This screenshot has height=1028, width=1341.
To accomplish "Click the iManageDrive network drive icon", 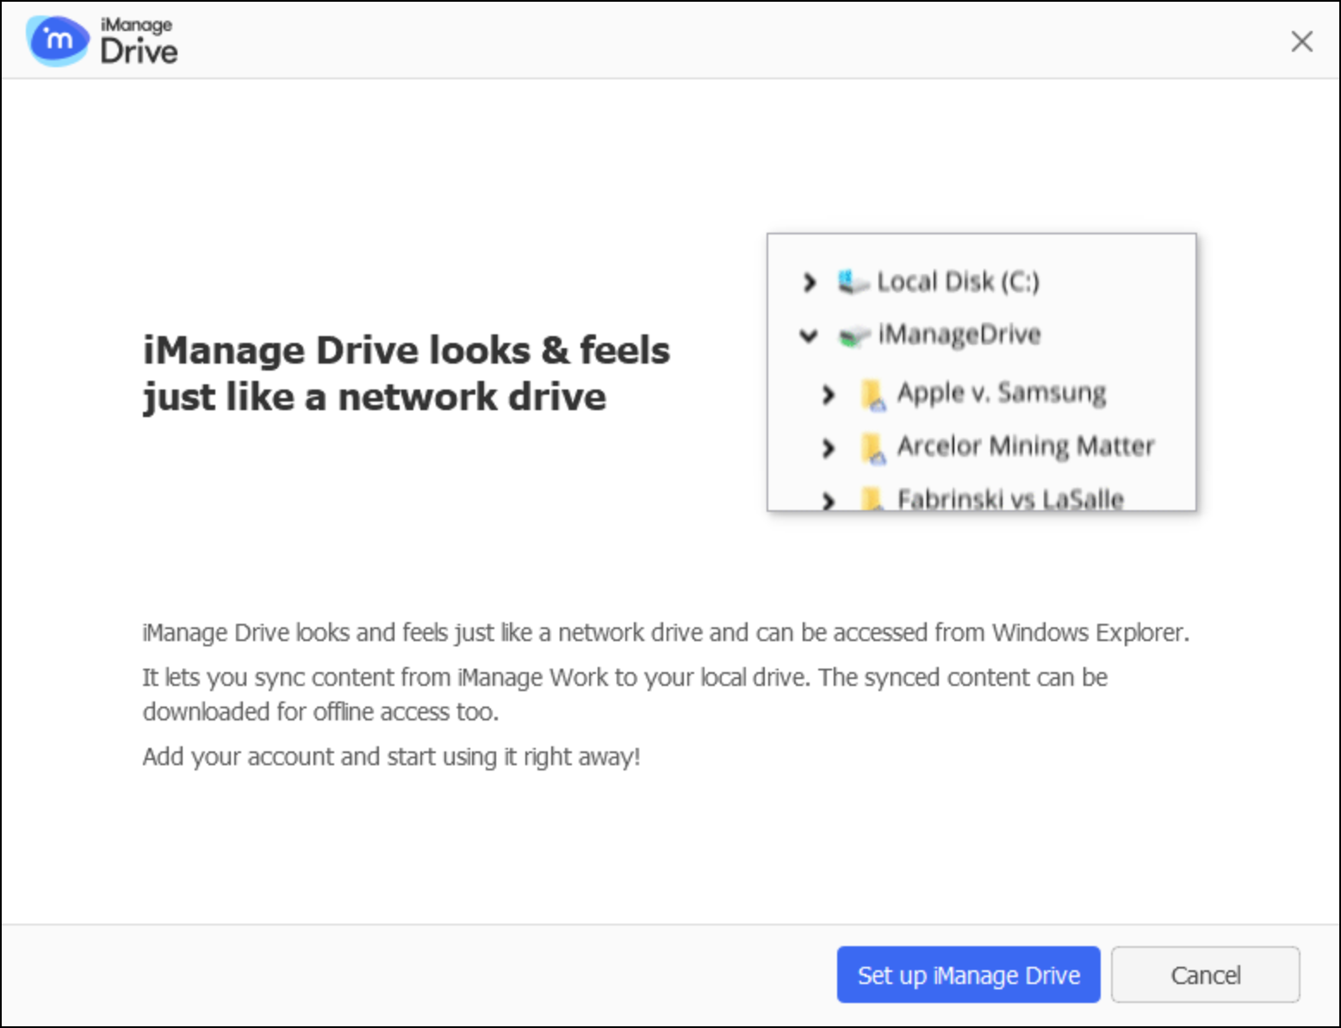I will (x=853, y=336).
